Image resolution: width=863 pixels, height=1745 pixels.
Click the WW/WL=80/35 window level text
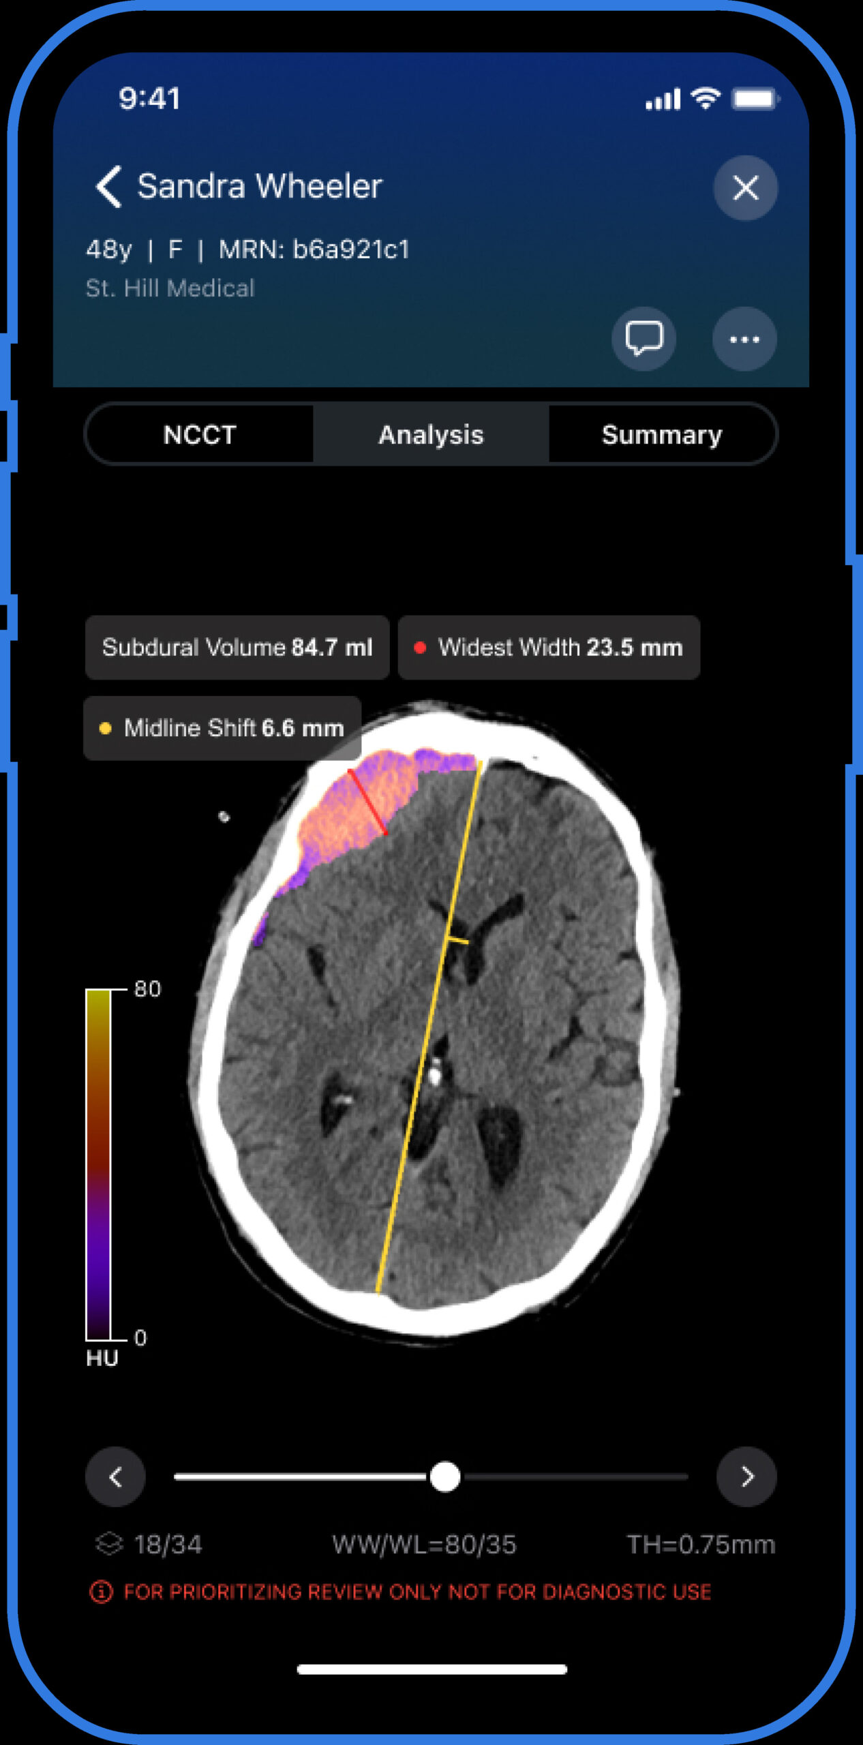tap(424, 1544)
